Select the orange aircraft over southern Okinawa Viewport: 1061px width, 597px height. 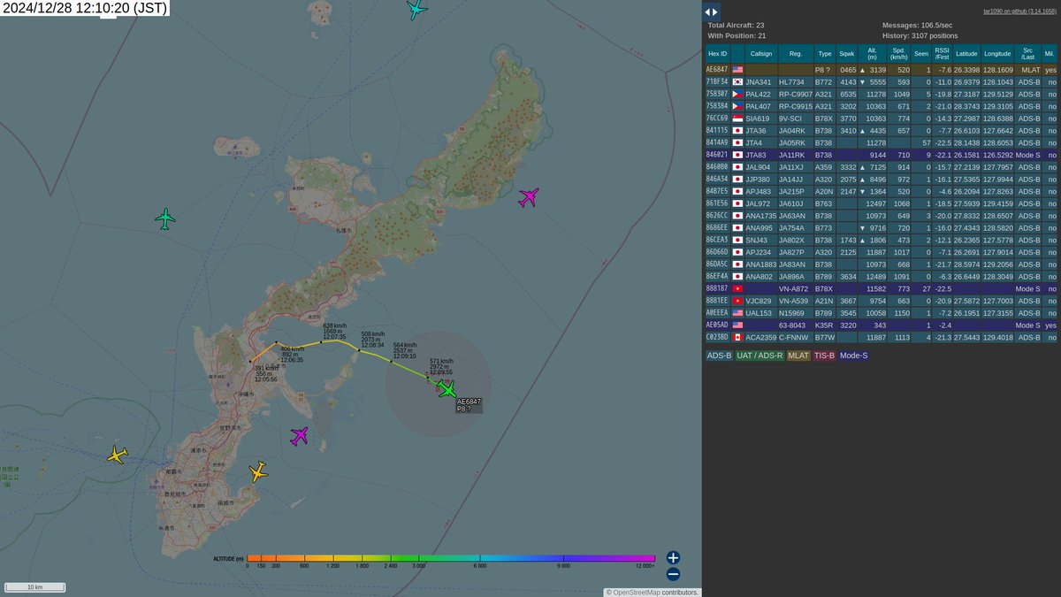257,472
